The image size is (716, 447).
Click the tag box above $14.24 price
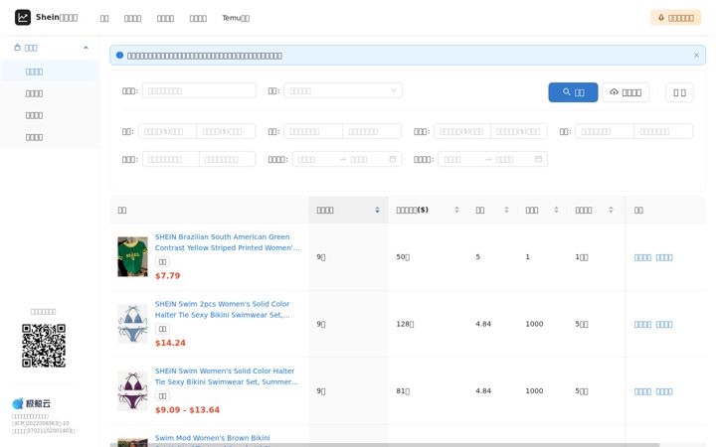[162, 329]
